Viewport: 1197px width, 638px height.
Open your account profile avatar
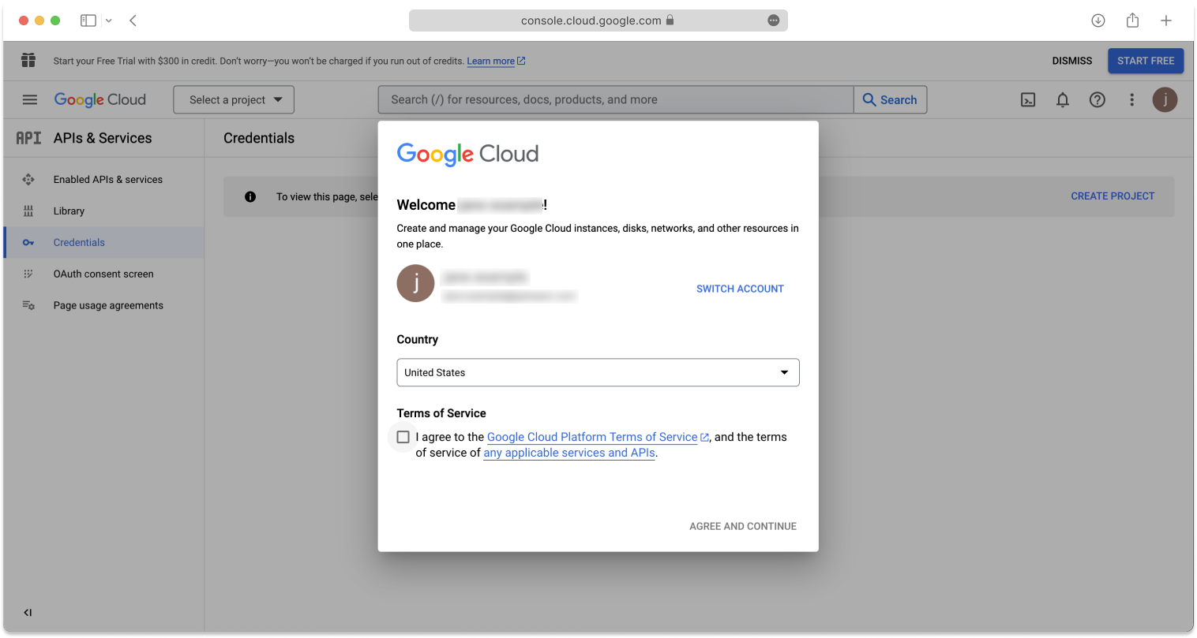click(x=1165, y=99)
